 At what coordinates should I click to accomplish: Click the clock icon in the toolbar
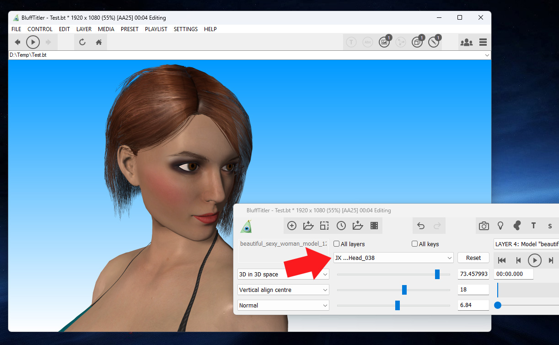click(x=341, y=226)
